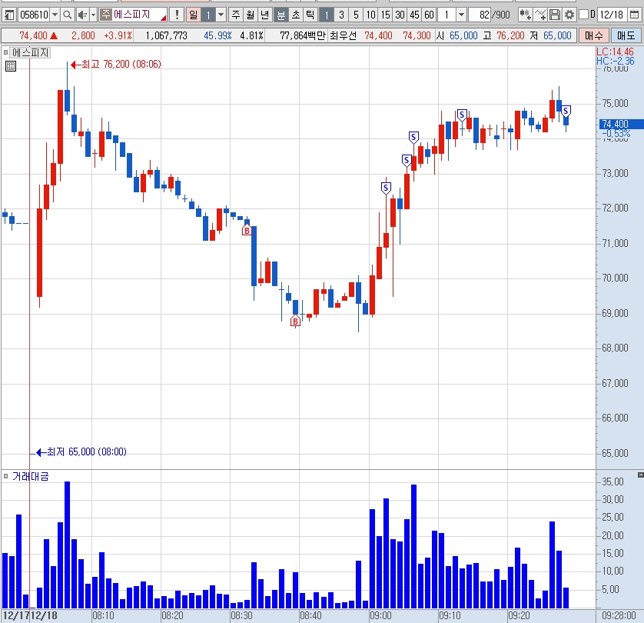Toggle the D checkbox beside date field
This screenshot has width=644, height=623.
(583, 15)
